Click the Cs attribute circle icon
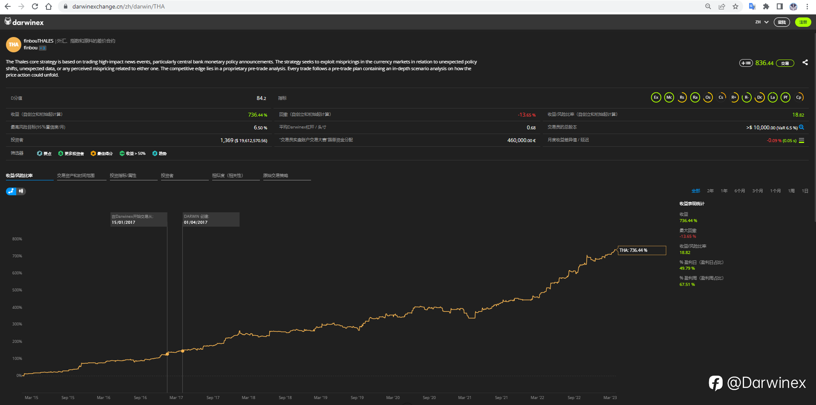 tap(721, 97)
